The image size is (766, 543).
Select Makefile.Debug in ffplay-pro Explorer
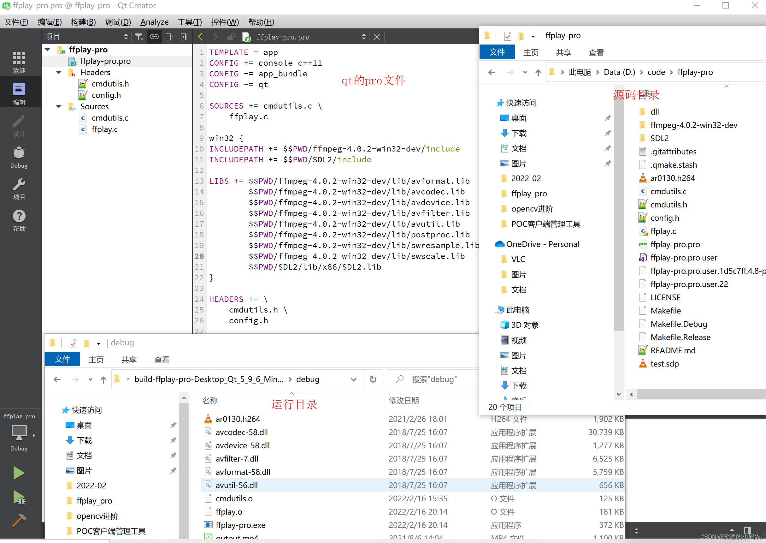[x=679, y=324]
